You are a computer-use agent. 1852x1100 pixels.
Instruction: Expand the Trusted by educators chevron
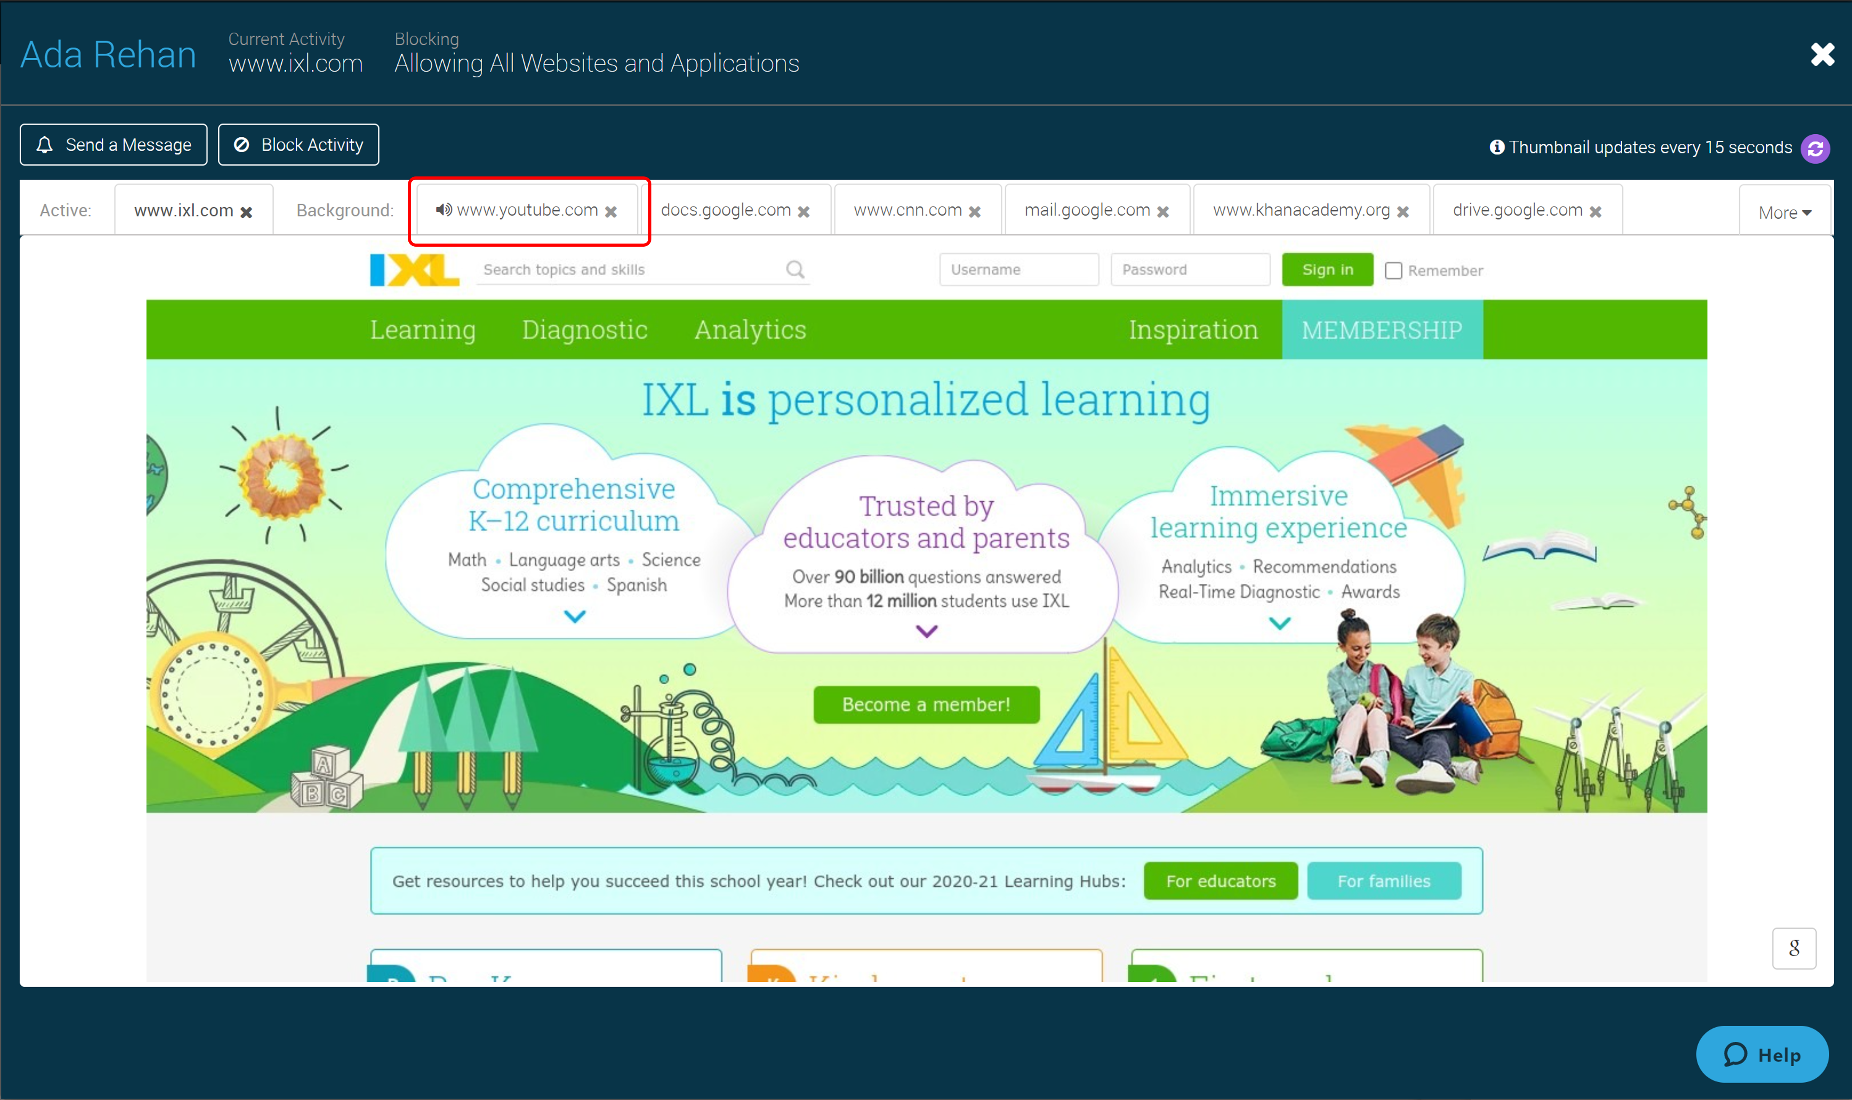[x=926, y=632]
